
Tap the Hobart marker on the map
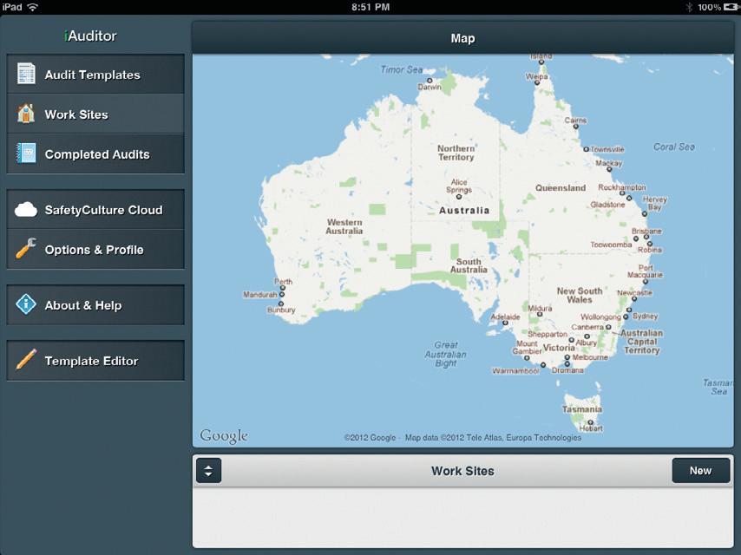coord(590,422)
